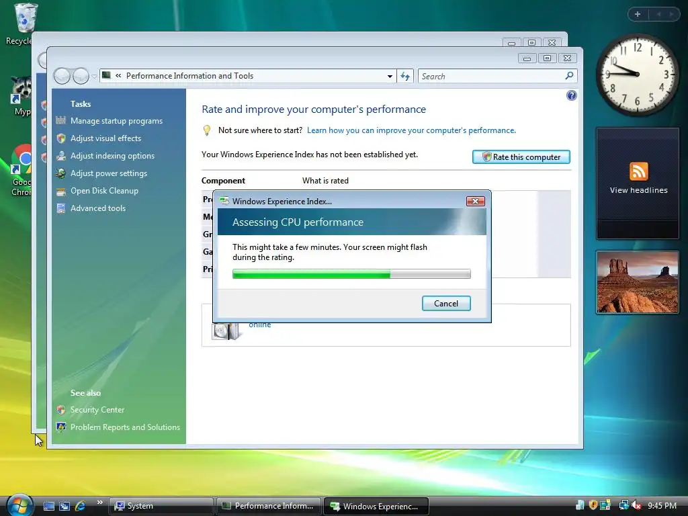
Task: Click the Search field in Performance window
Action: coord(491,77)
